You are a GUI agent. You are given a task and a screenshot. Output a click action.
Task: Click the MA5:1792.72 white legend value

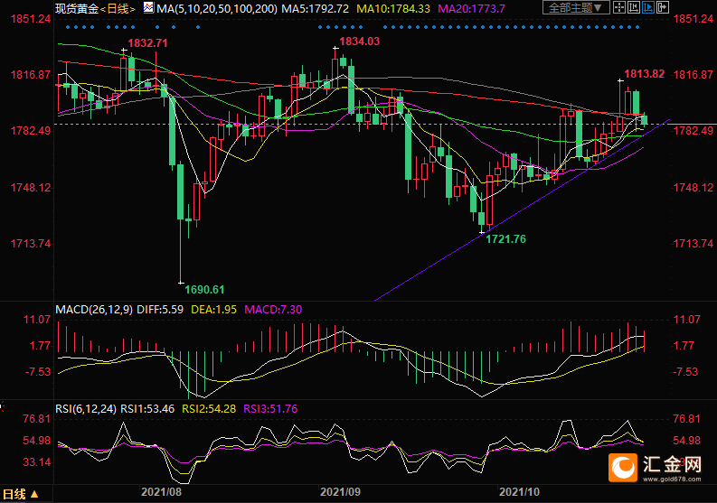pyautogui.click(x=315, y=8)
